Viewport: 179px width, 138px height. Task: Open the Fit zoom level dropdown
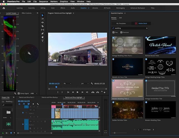(x=67, y=83)
